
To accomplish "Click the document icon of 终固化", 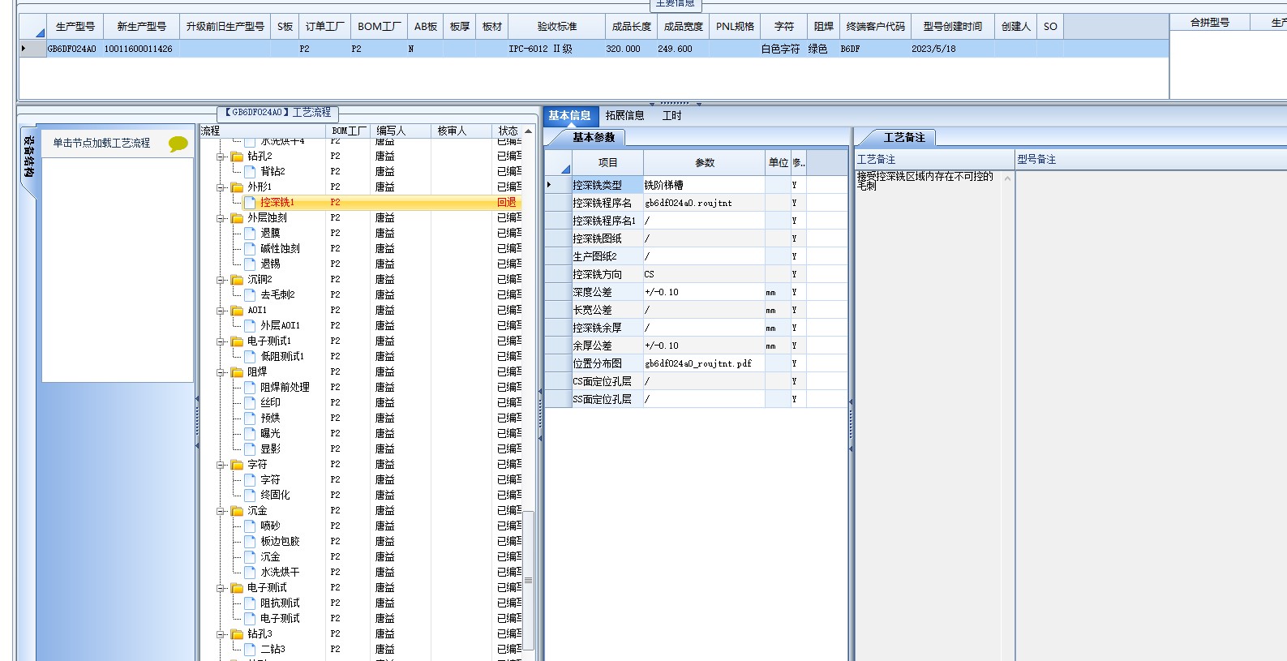I will [250, 495].
